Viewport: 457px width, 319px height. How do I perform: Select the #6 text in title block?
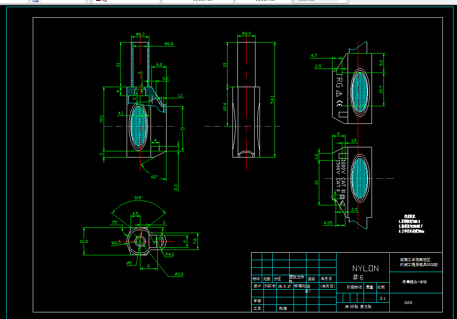coord(358,277)
